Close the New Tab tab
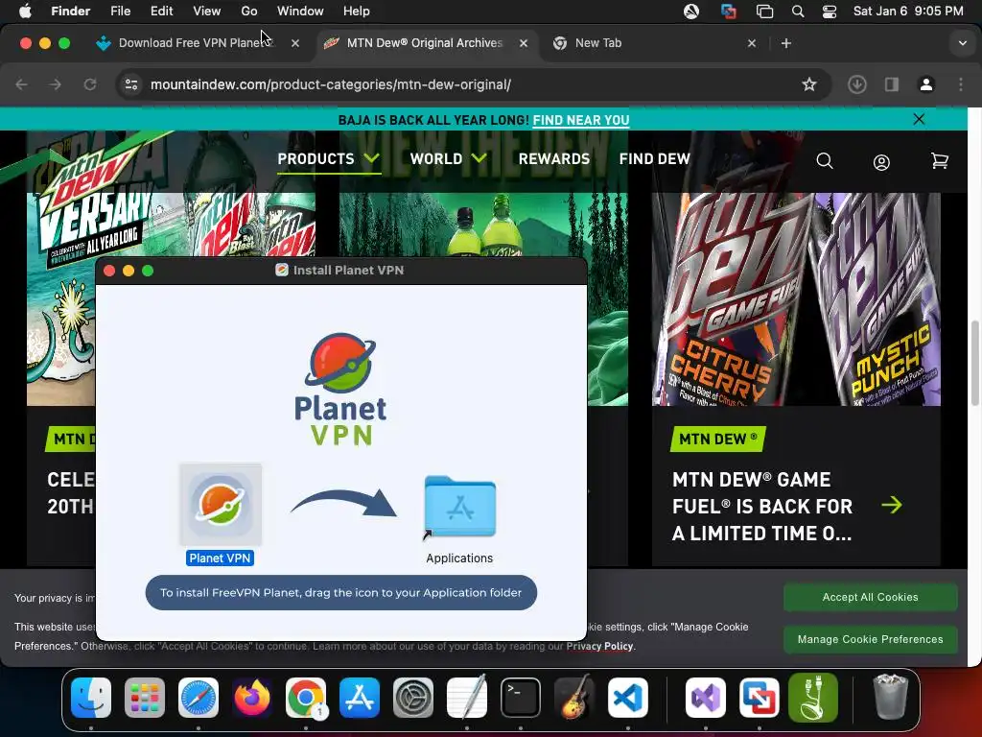982x737 pixels. (x=752, y=43)
